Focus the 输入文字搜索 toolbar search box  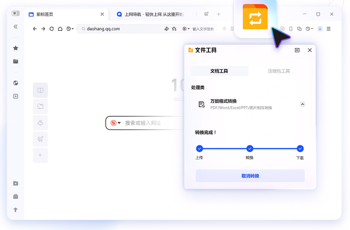click(203, 29)
